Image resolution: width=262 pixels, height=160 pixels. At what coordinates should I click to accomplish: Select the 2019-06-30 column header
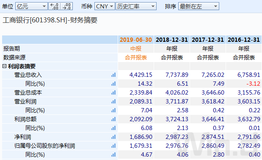coord(136,40)
